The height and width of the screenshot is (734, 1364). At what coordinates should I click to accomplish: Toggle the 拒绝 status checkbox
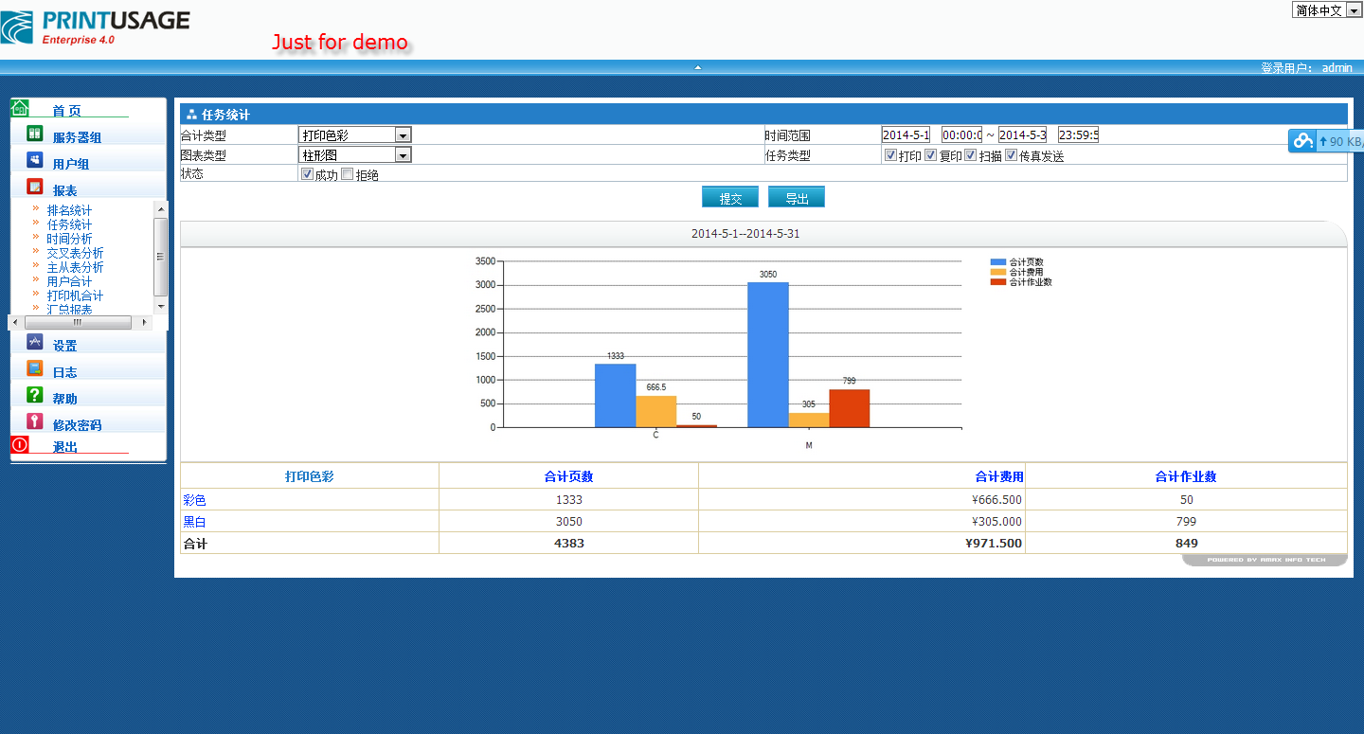[x=348, y=174]
